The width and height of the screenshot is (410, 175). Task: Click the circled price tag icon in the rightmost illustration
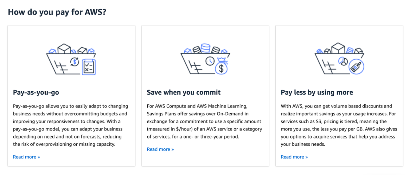point(356,67)
